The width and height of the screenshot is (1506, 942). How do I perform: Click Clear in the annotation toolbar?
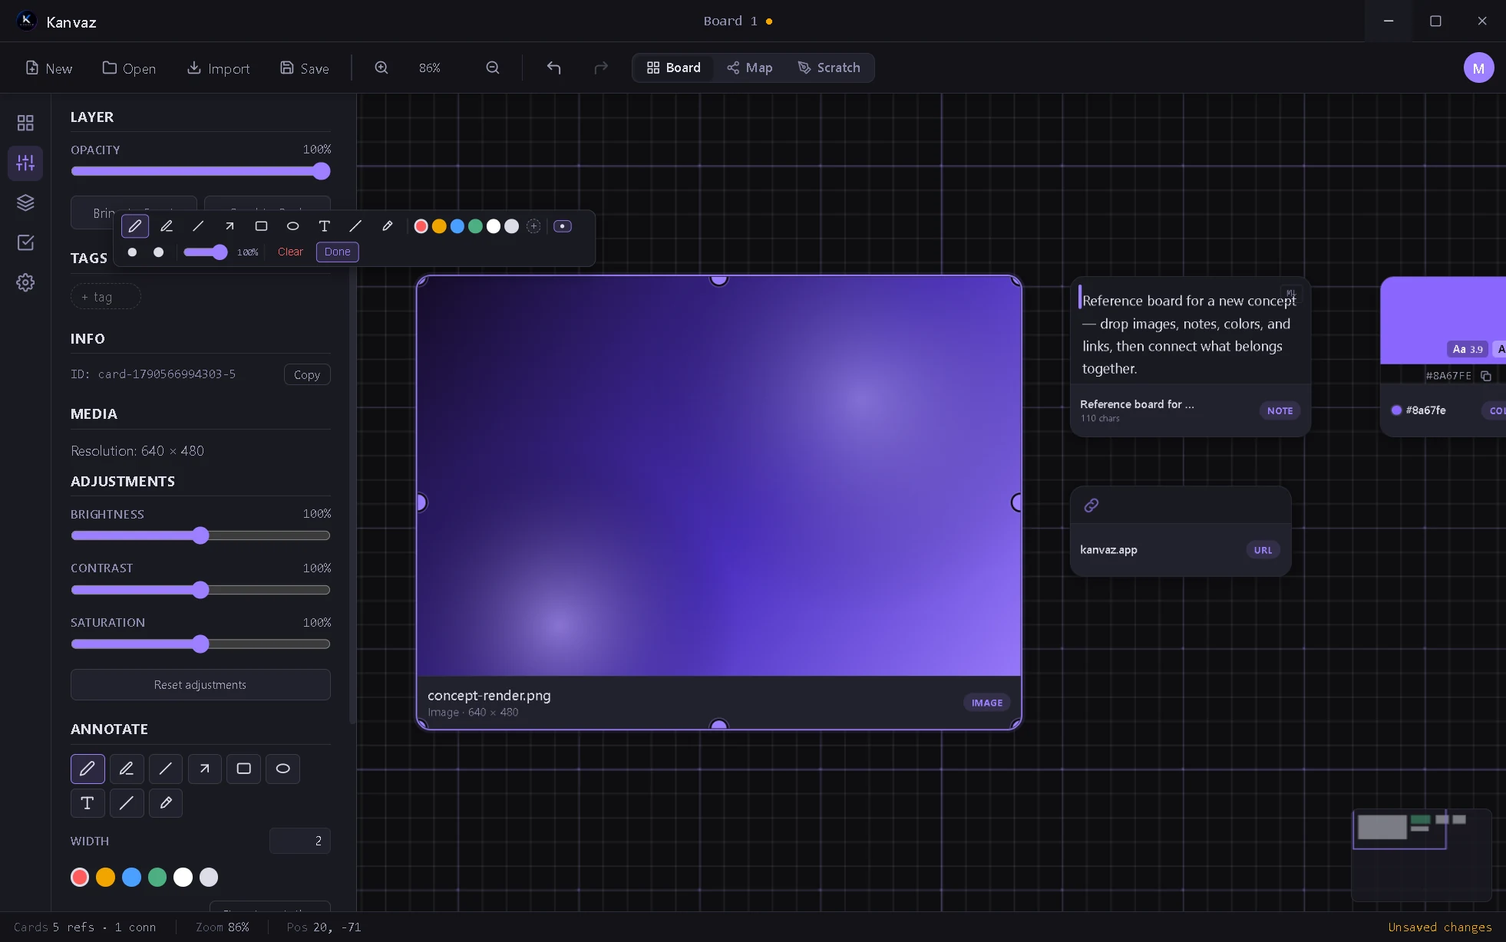click(290, 252)
